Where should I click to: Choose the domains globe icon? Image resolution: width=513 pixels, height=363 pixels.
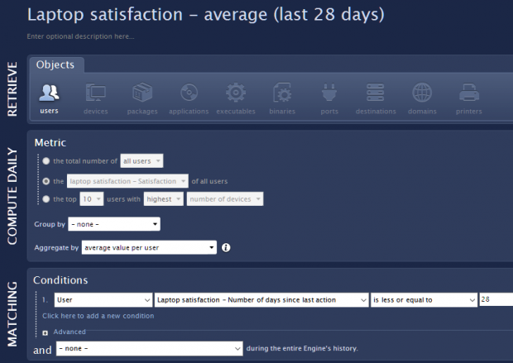tap(422, 93)
